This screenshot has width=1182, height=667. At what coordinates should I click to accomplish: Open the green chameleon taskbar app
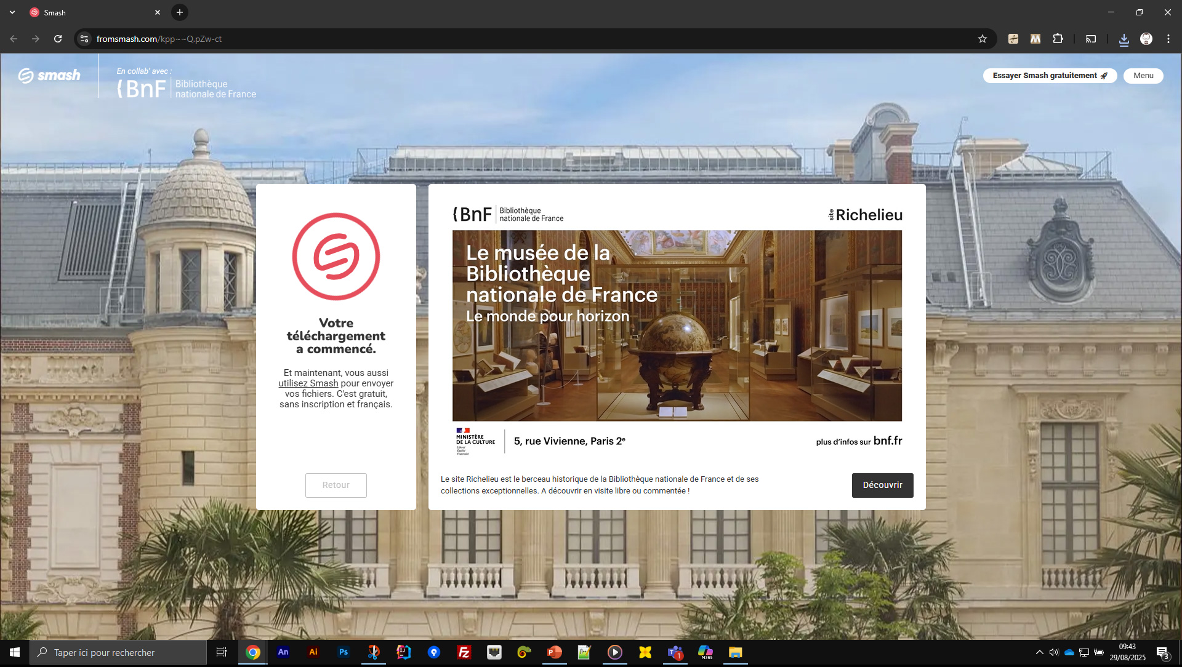[525, 652]
